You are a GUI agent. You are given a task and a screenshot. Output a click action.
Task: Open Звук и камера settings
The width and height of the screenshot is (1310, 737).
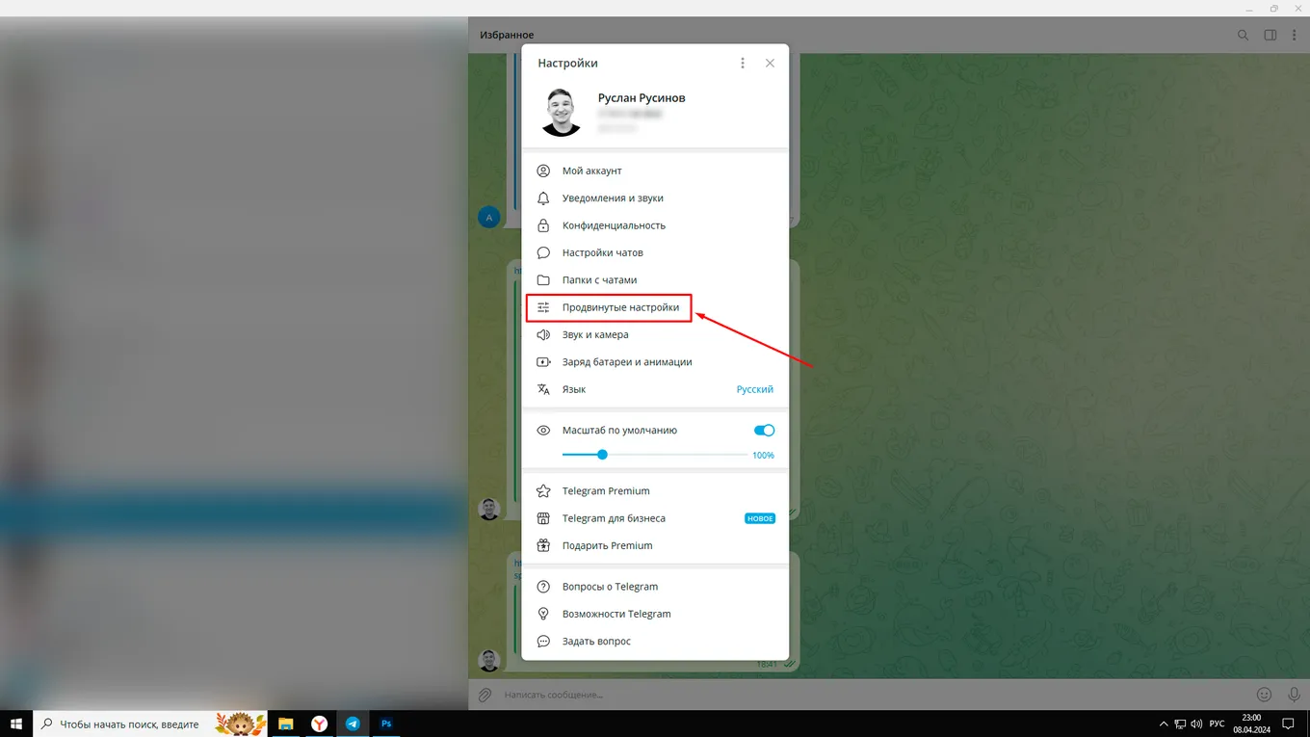pos(655,334)
